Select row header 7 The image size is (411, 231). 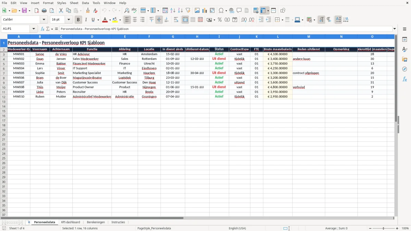[3, 73]
